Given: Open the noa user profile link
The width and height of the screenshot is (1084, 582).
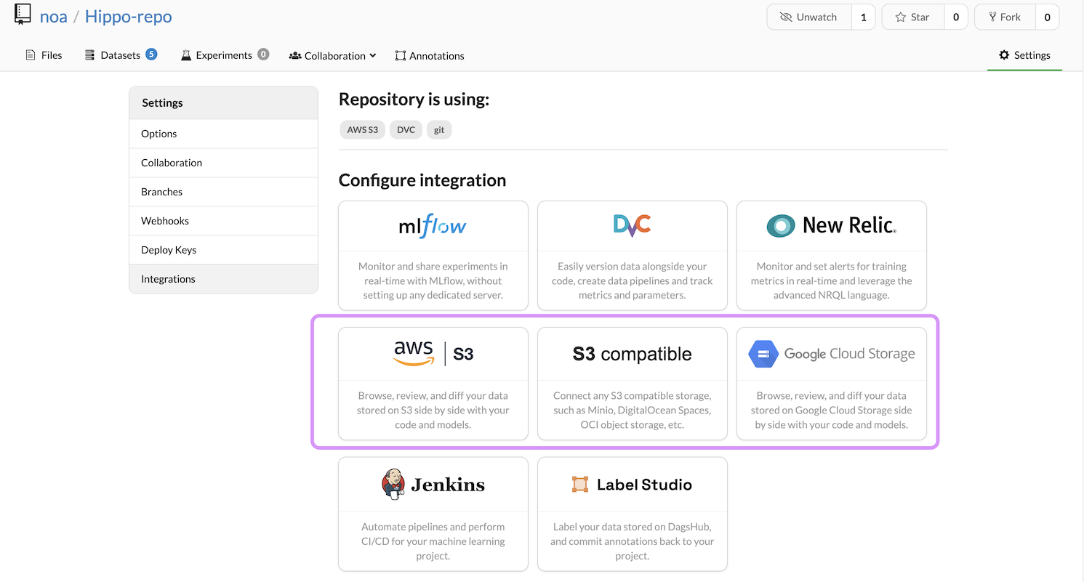Looking at the screenshot, I should pos(53,17).
